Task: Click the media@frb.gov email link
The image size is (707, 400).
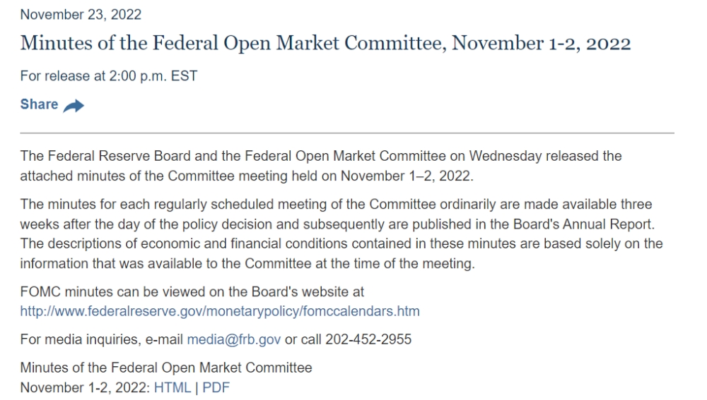Action: point(233,339)
